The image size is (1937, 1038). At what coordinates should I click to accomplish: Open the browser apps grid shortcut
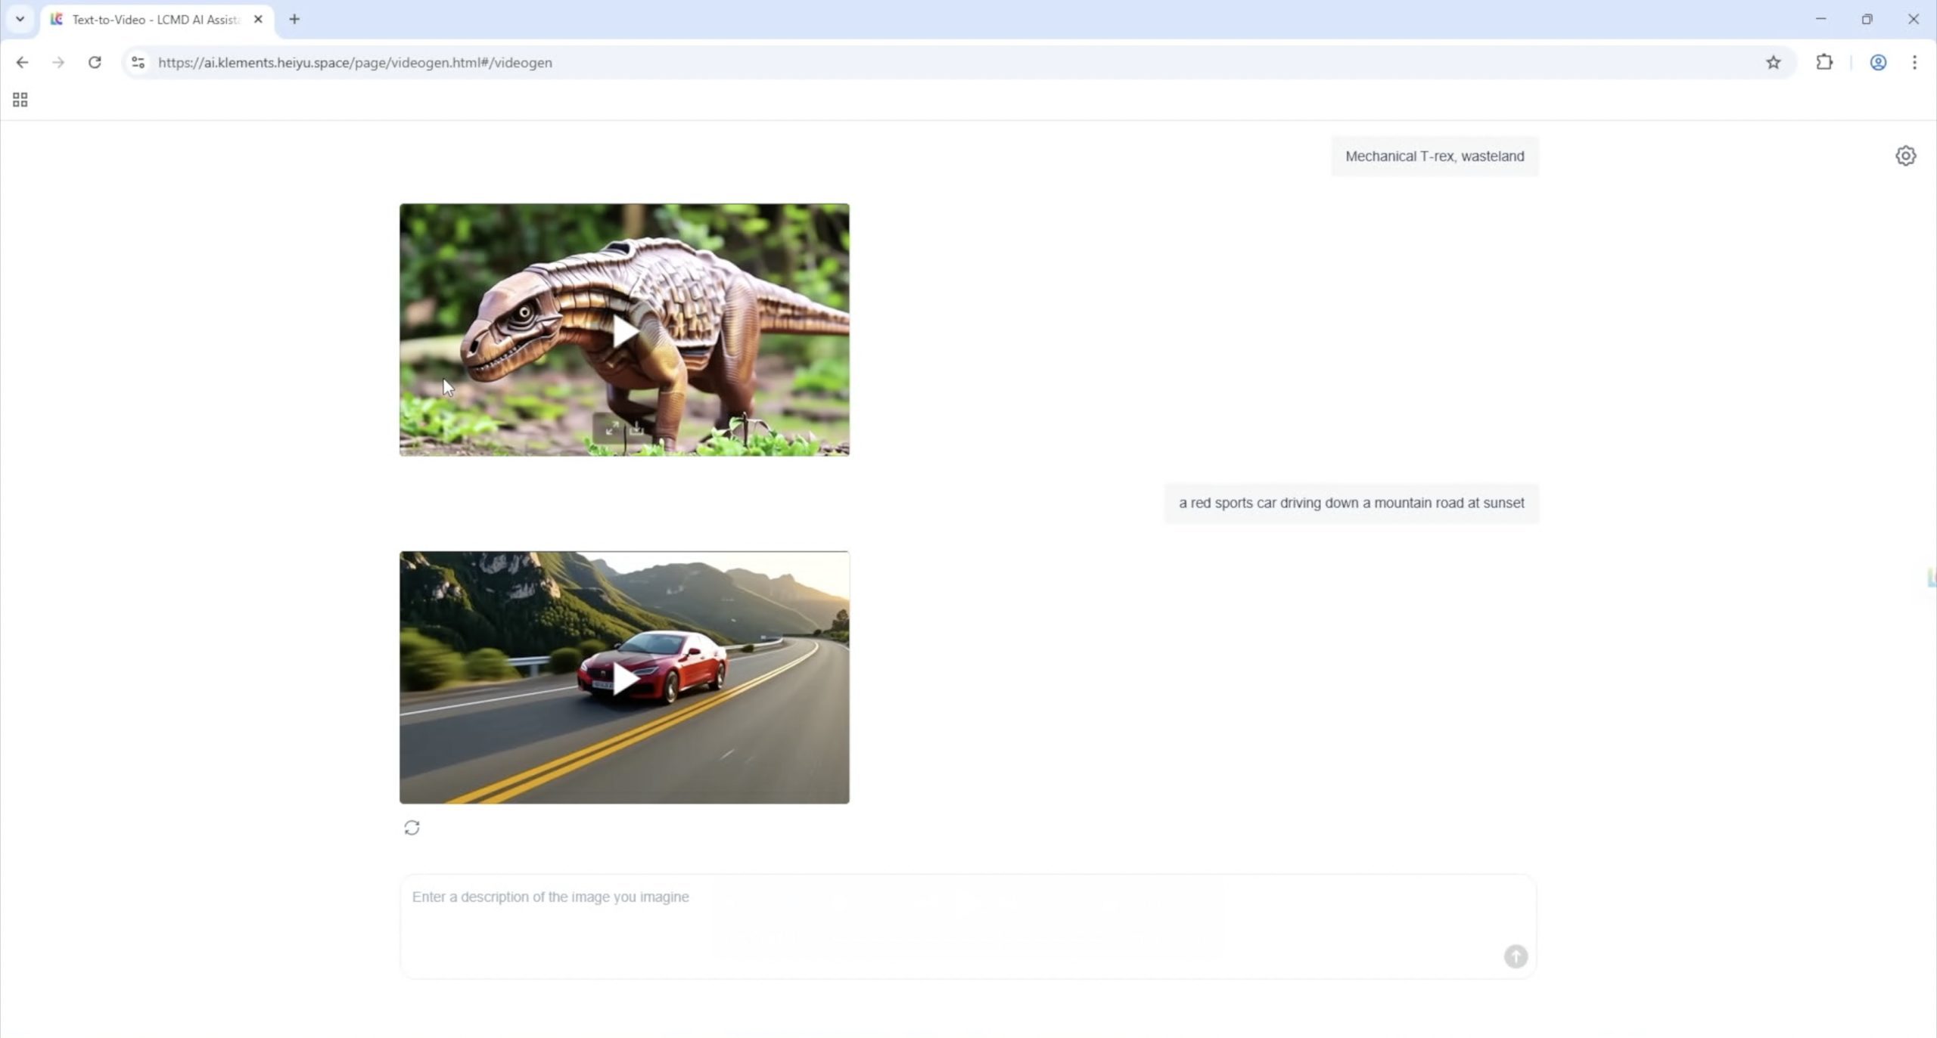(x=20, y=100)
